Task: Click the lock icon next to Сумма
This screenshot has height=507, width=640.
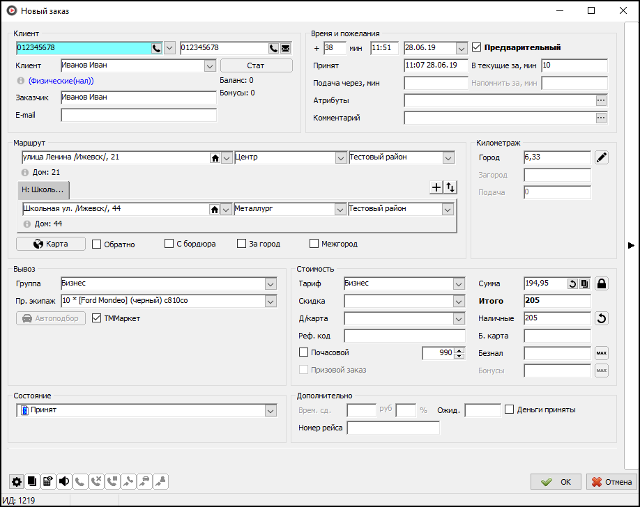Action: coord(602,283)
